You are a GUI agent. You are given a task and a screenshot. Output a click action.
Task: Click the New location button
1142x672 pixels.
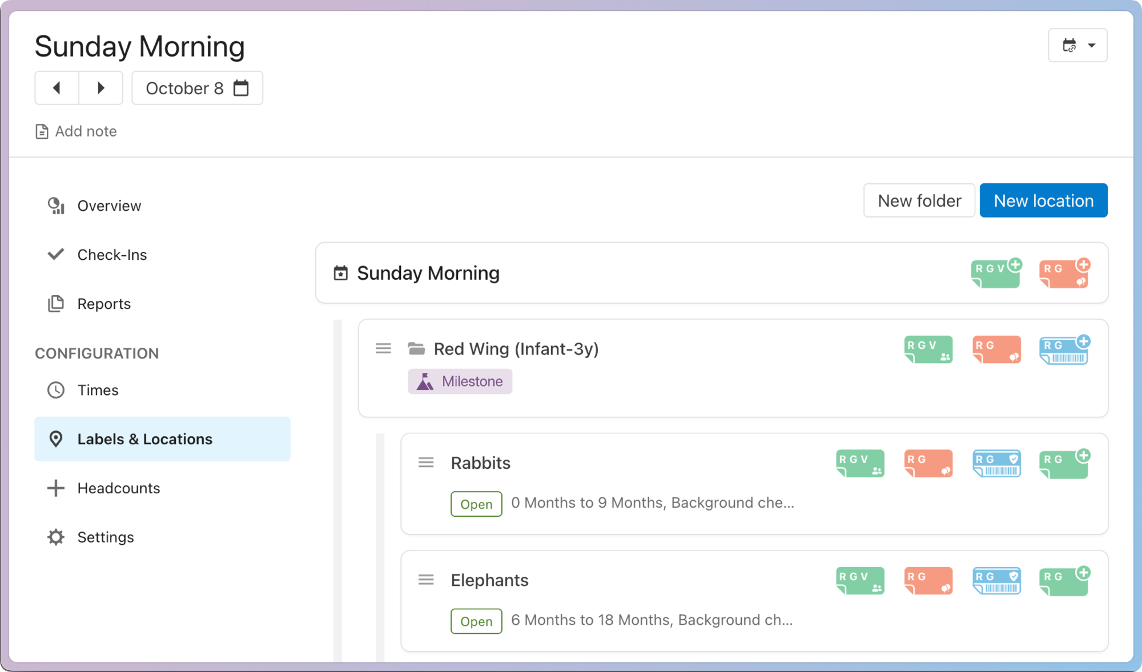pos(1043,200)
